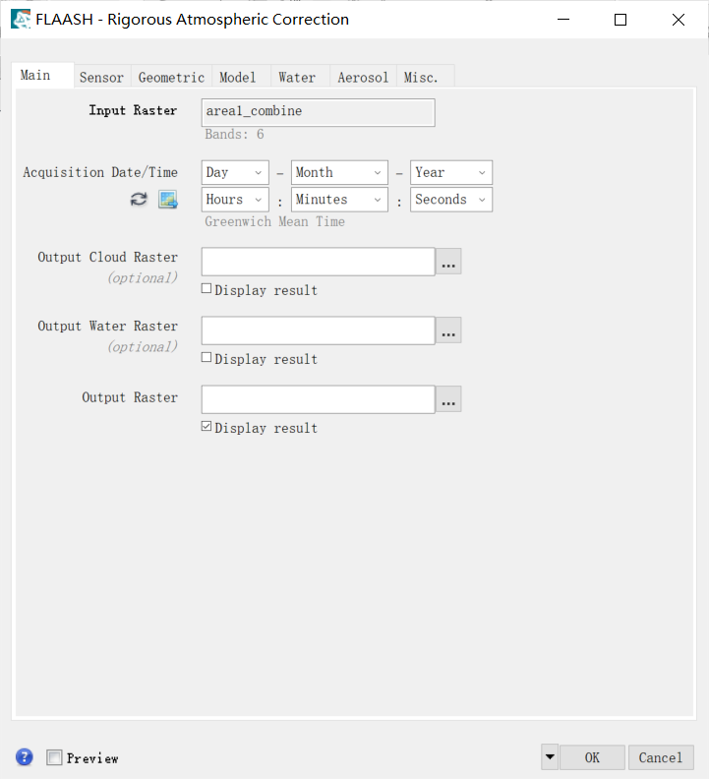
Task: Uncheck Display result for Output Raster
Action: point(207,426)
